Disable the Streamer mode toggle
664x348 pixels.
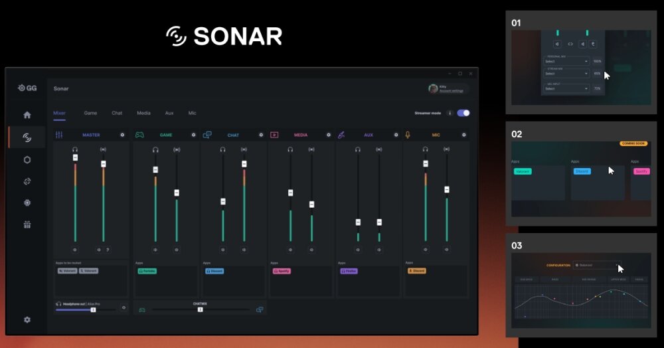click(x=463, y=113)
